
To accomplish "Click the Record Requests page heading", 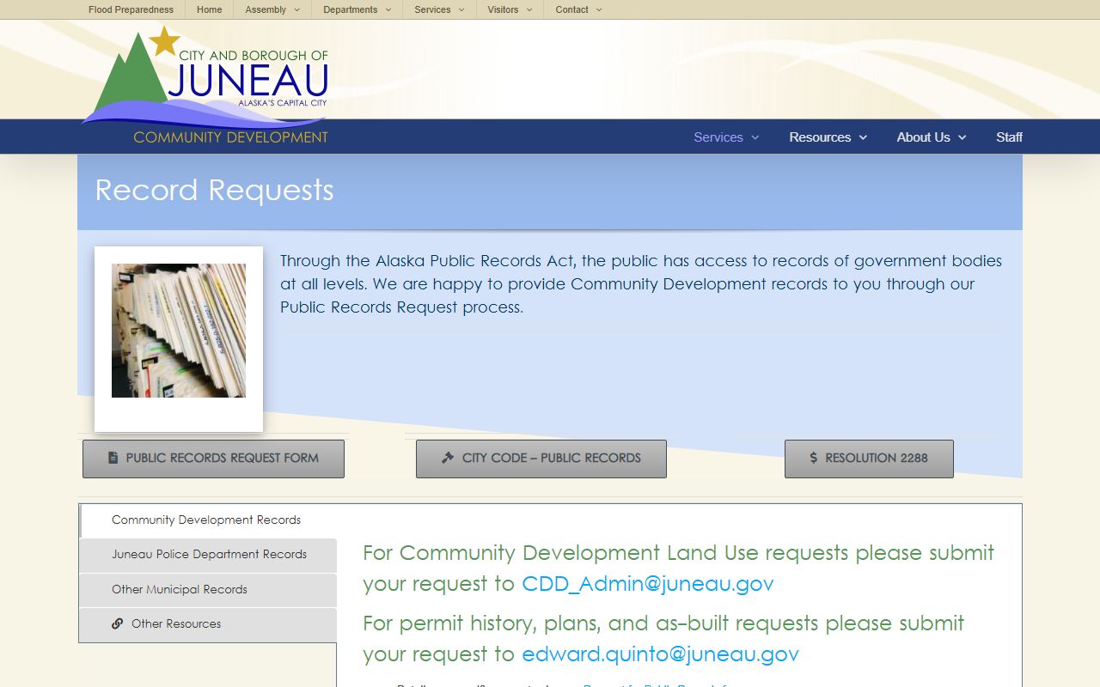I will (214, 190).
